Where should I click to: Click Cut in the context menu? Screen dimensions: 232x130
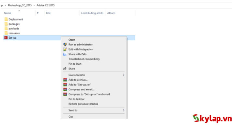click(71, 116)
